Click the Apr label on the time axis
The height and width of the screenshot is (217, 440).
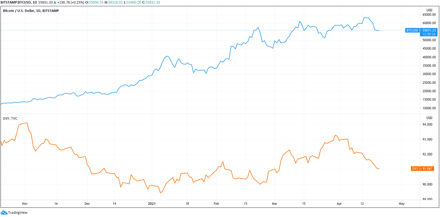[339, 204]
